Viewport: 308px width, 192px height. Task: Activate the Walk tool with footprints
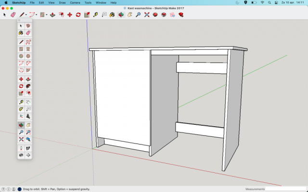28,148
